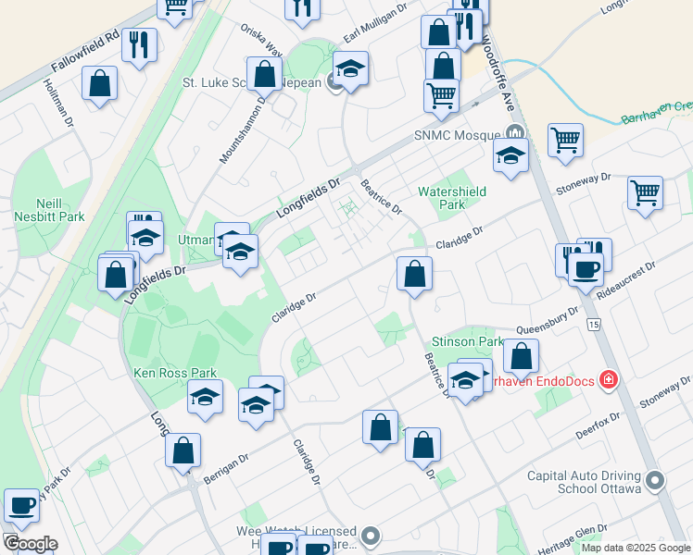Click shopping bag marker above Berrigan Dr
This screenshot has width=693, height=555.
(183, 450)
